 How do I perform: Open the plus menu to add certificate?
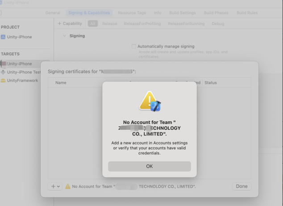(x=55, y=186)
